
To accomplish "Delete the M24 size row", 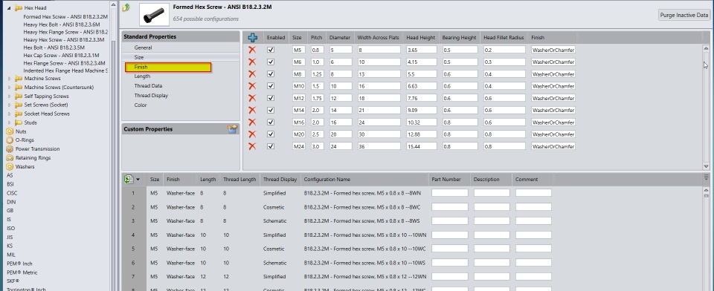I will coord(252,146).
